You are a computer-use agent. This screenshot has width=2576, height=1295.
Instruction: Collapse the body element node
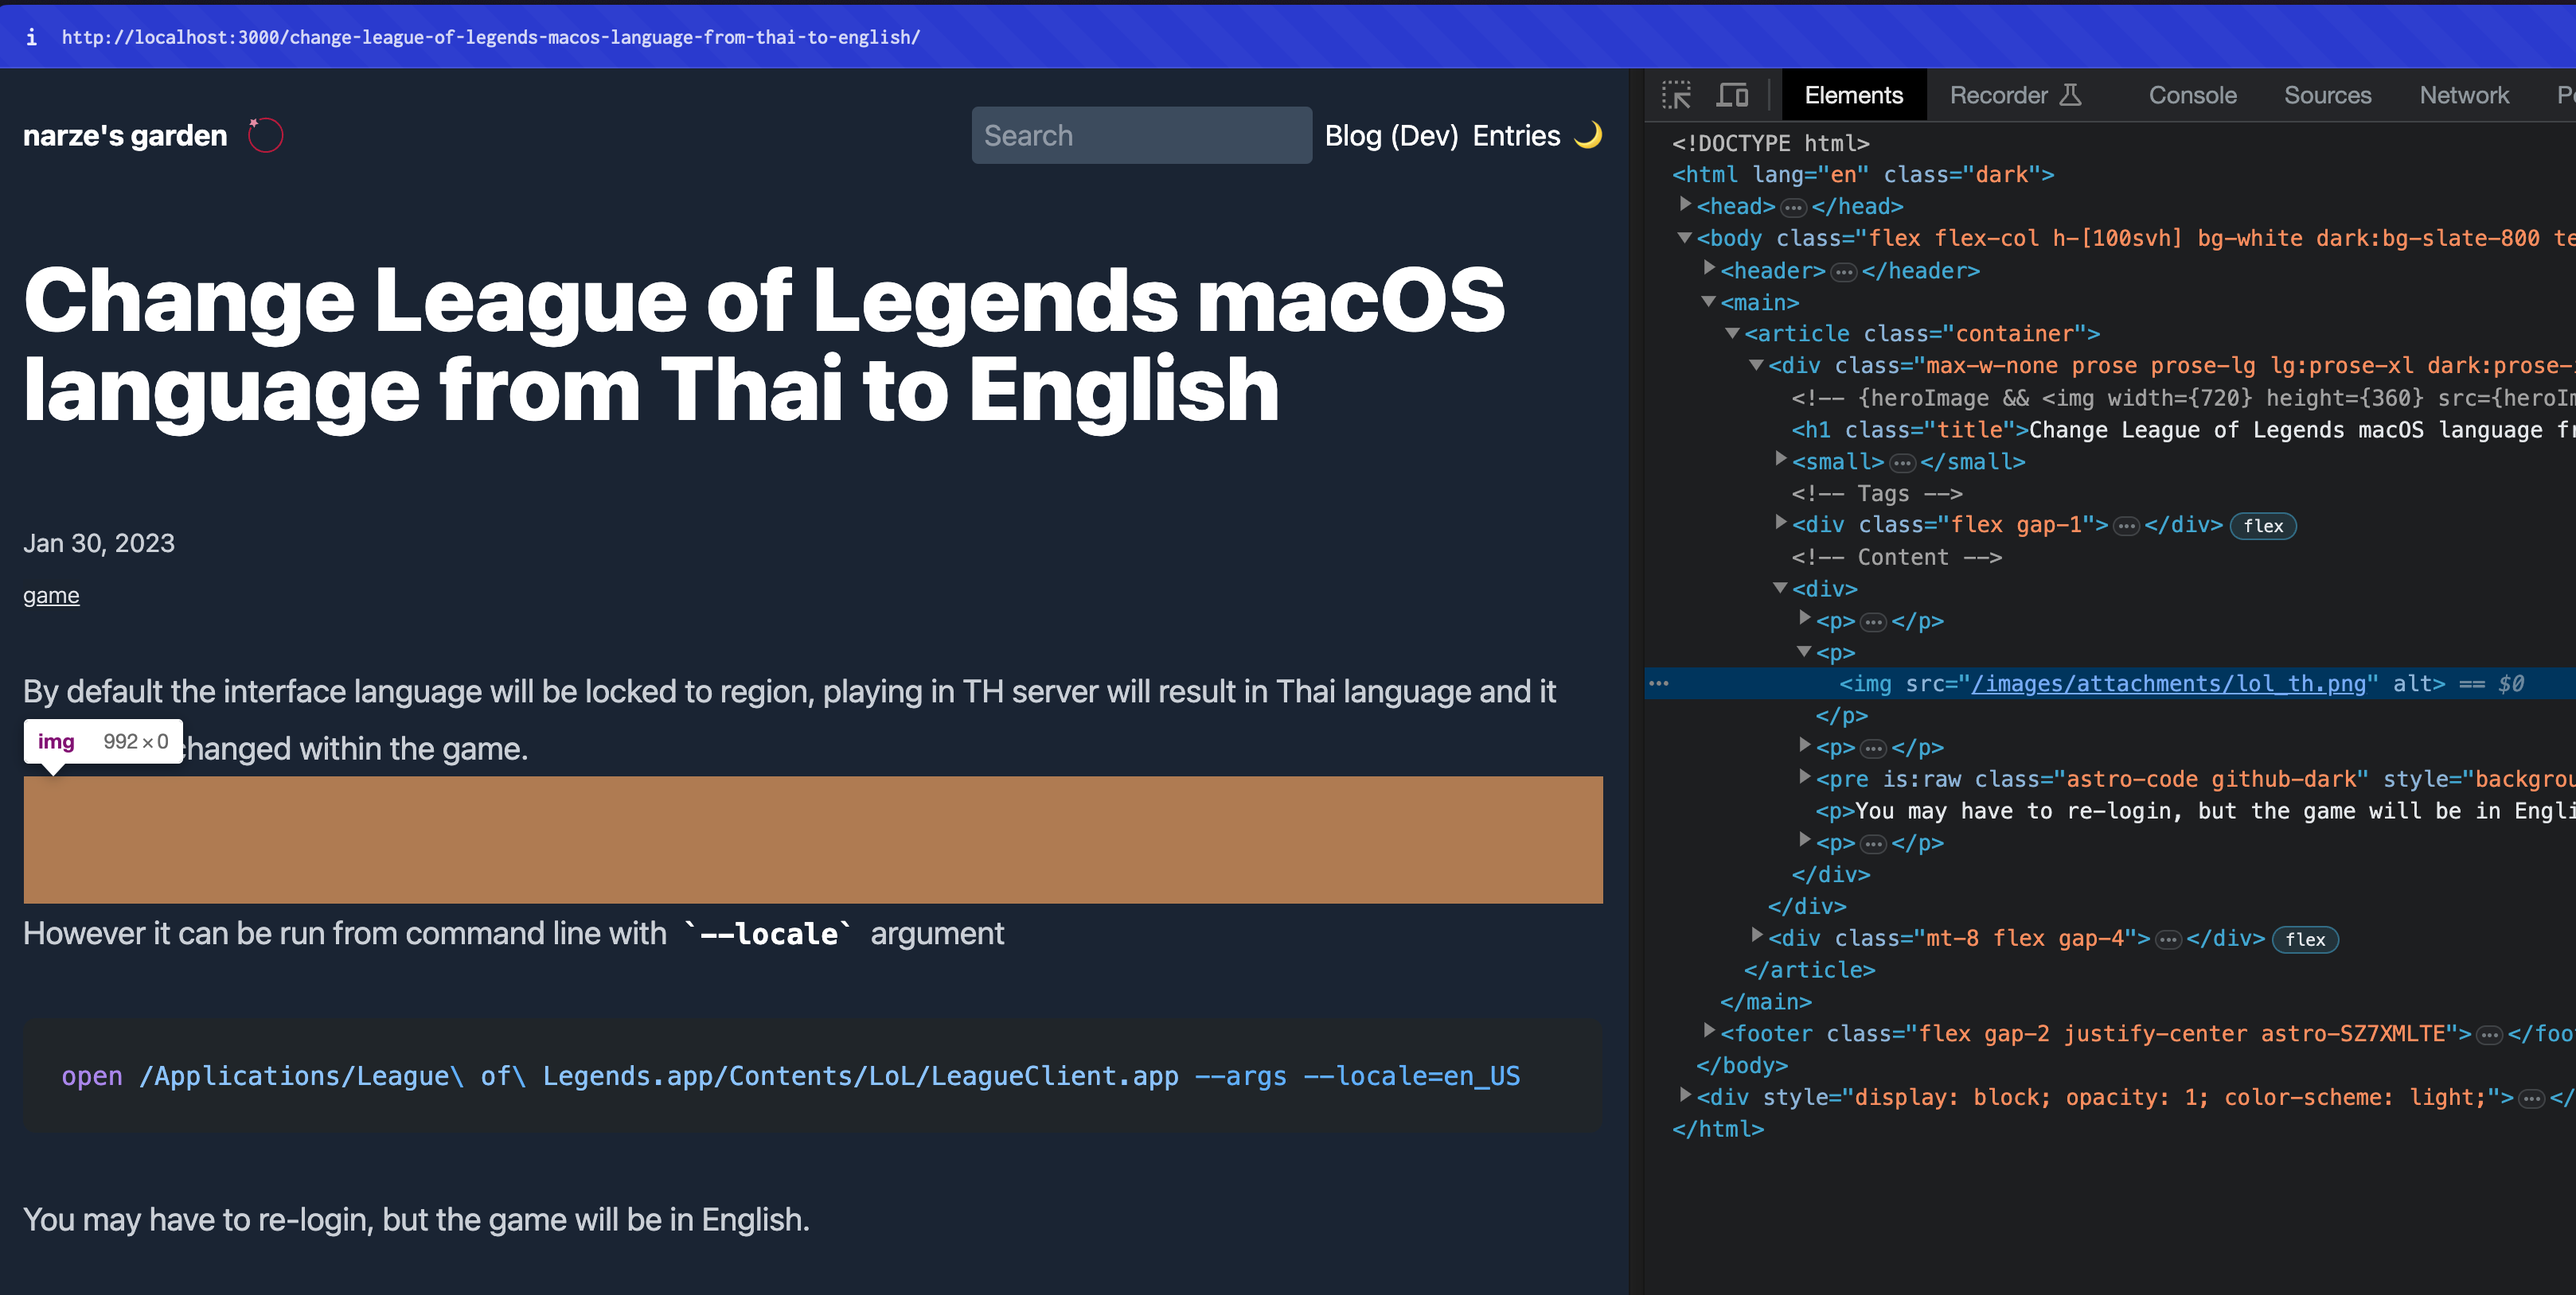point(1685,238)
